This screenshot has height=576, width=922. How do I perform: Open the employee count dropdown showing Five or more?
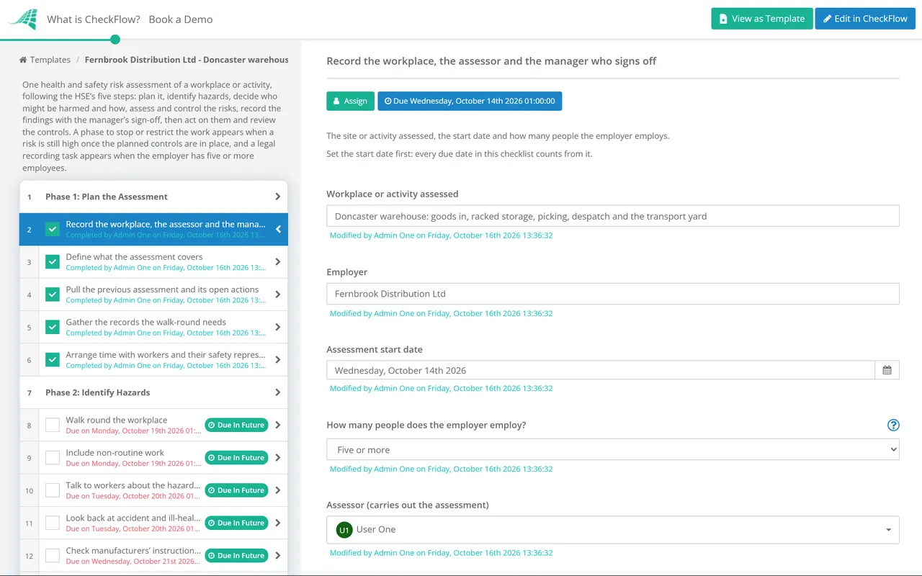click(613, 449)
